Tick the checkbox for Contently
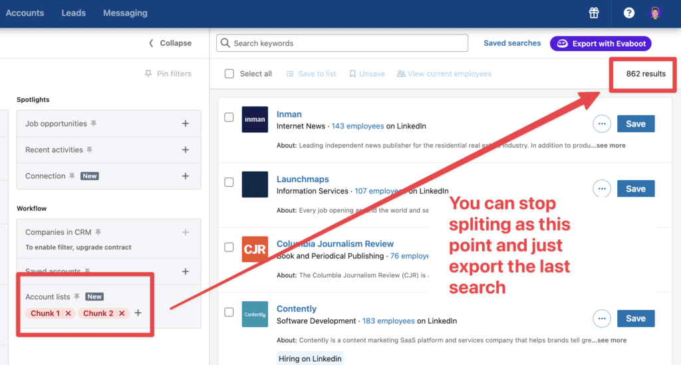 [x=229, y=312]
